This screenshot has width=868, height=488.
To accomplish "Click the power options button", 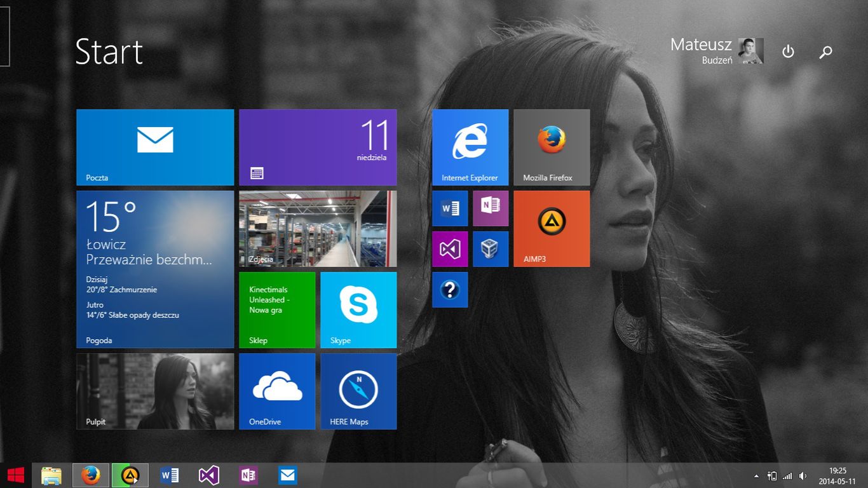I will pos(788,51).
